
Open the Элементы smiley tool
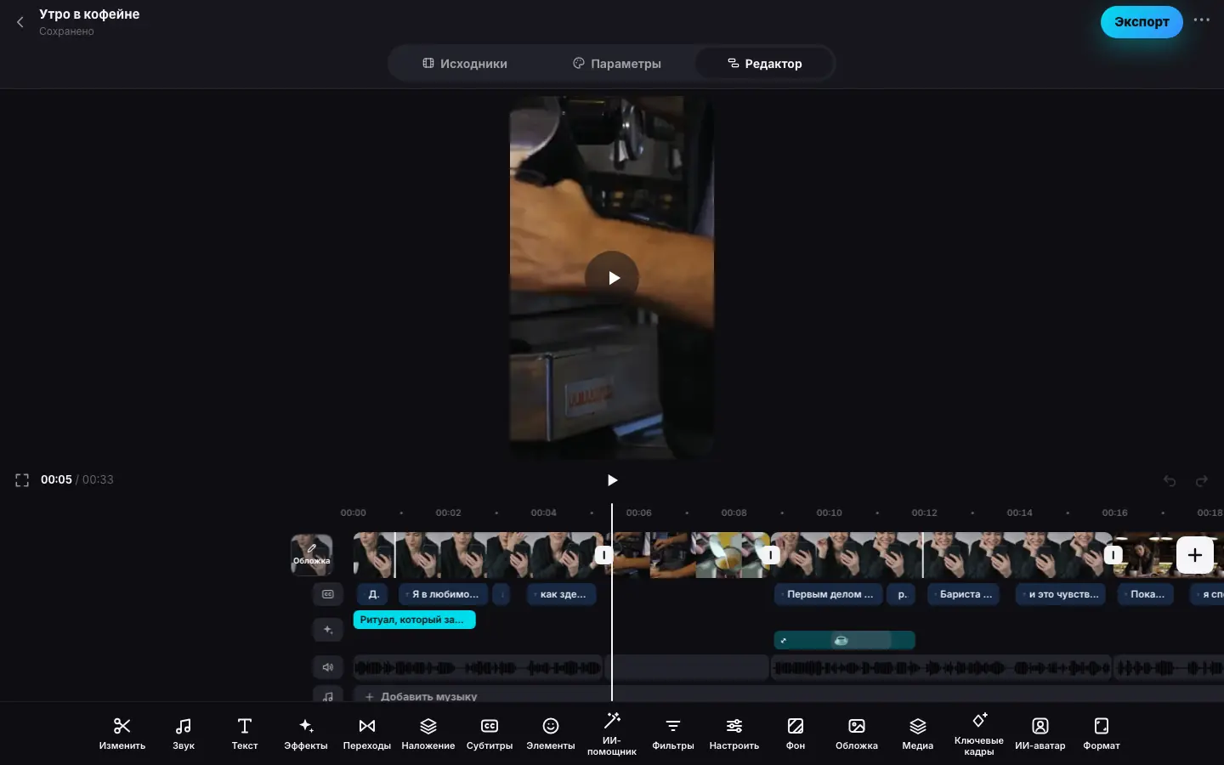[551, 734]
